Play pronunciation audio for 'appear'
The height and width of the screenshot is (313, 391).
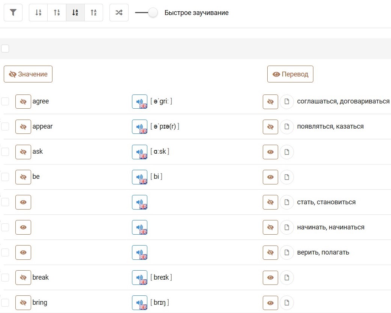coord(139,127)
